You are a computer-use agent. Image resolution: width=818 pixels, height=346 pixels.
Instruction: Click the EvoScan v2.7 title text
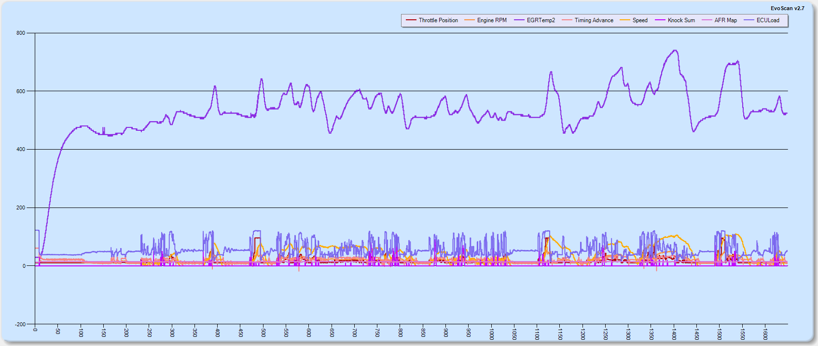tap(787, 8)
